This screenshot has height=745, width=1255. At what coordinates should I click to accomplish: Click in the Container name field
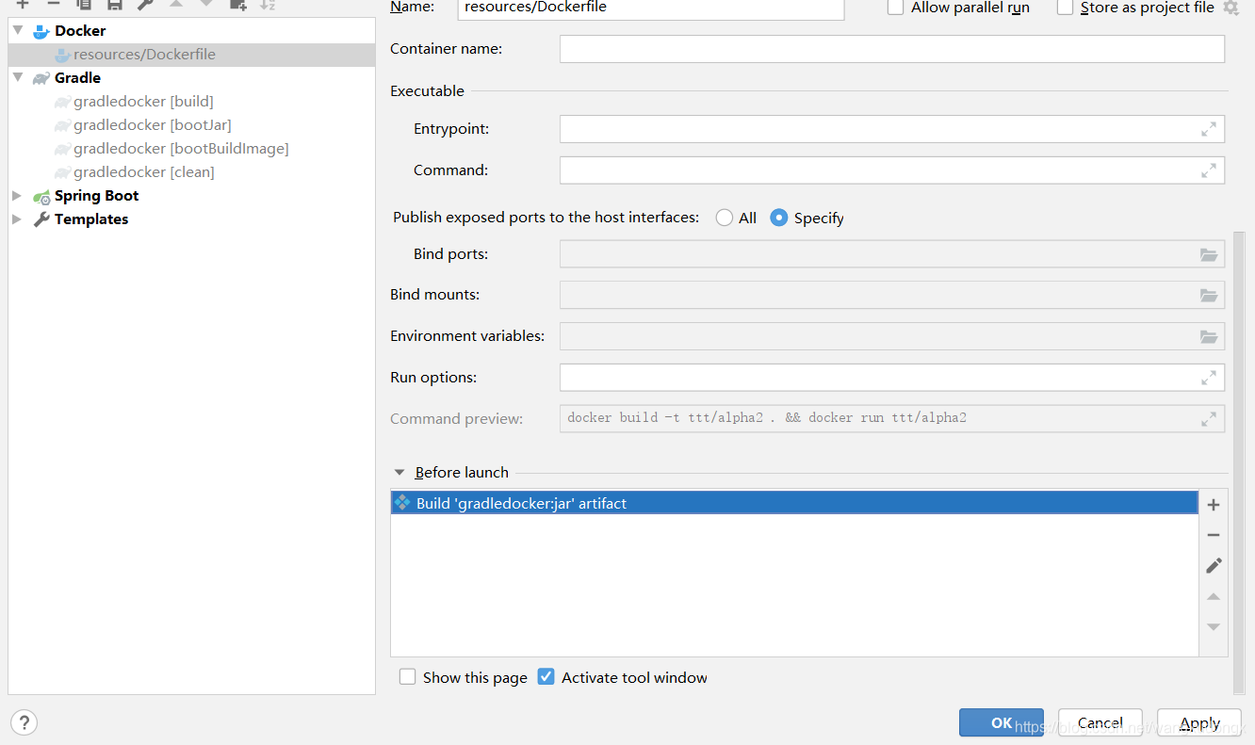pos(892,49)
